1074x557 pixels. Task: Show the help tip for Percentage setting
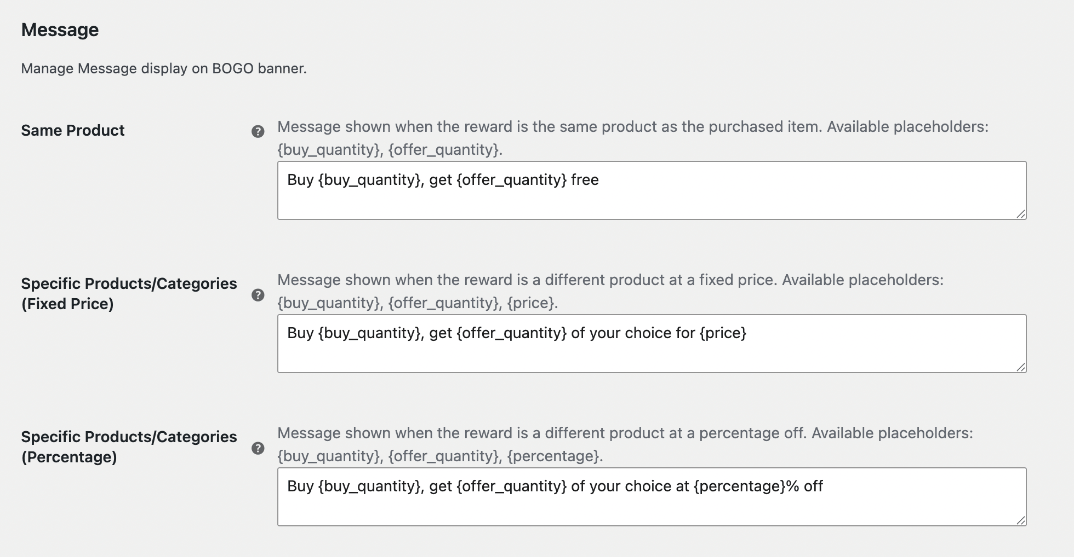point(258,448)
